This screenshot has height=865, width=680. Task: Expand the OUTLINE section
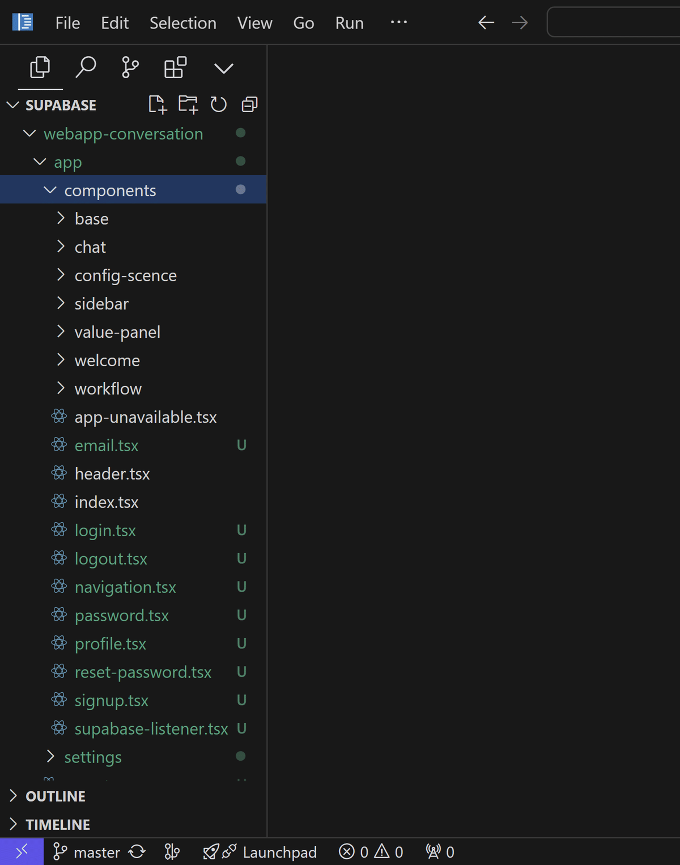133,796
